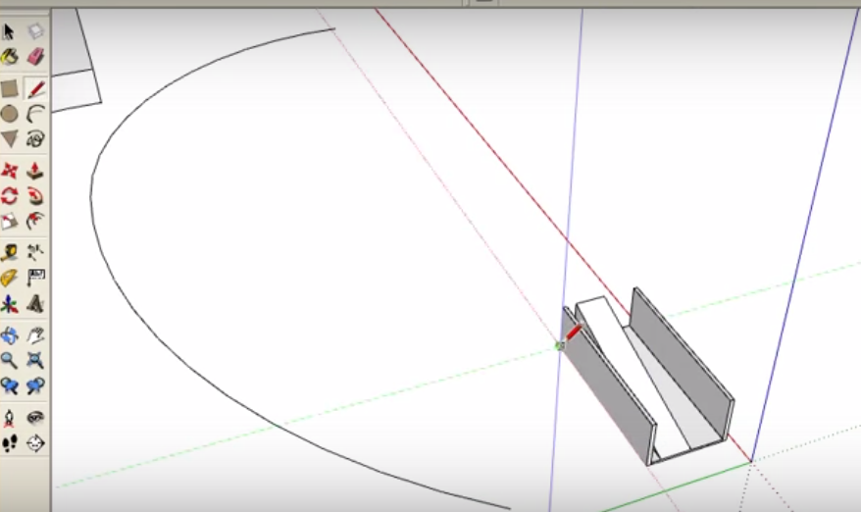
Task: Select the red pencil Line tool
Action: (x=35, y=88)
